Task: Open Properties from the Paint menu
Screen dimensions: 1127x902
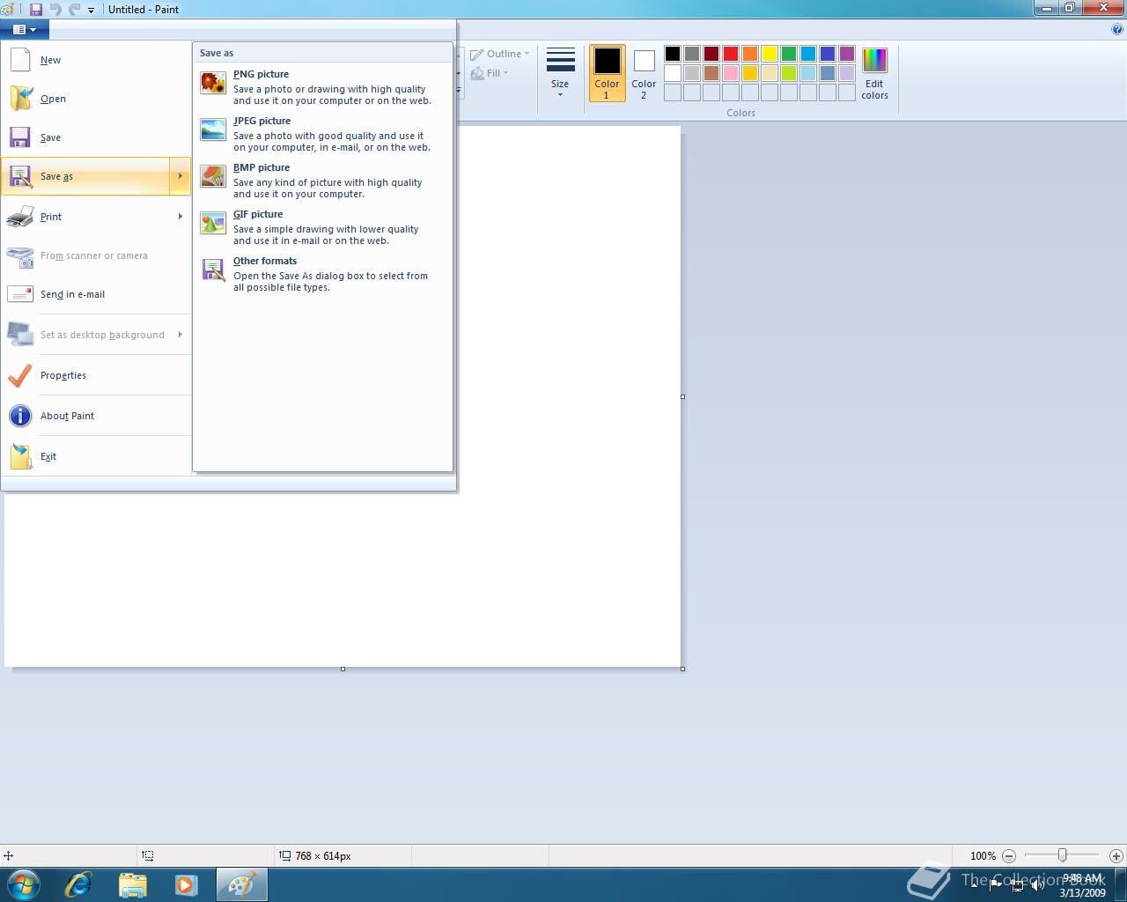Action: (x=96, y=375)
